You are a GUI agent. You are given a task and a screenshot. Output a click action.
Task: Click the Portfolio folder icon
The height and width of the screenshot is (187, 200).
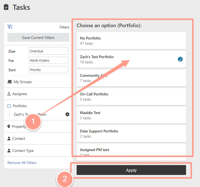point(9,106)
